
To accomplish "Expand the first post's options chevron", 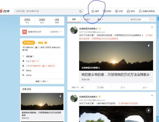I will pos(152,27).
